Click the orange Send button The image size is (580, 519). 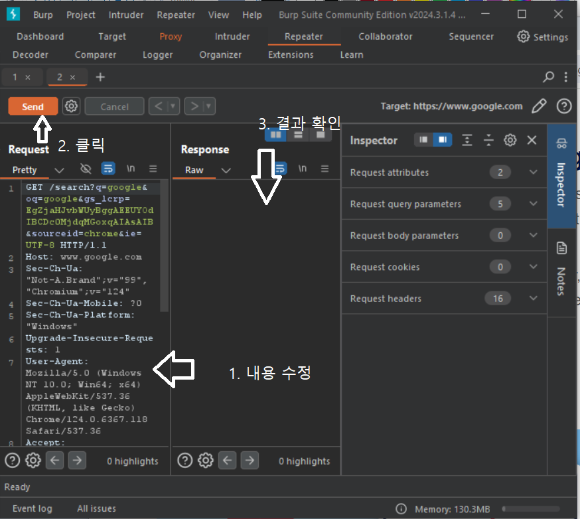(x=33, y=107)
